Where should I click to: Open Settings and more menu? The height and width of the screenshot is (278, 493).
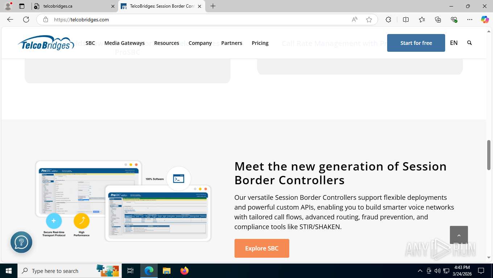(470, 20)
